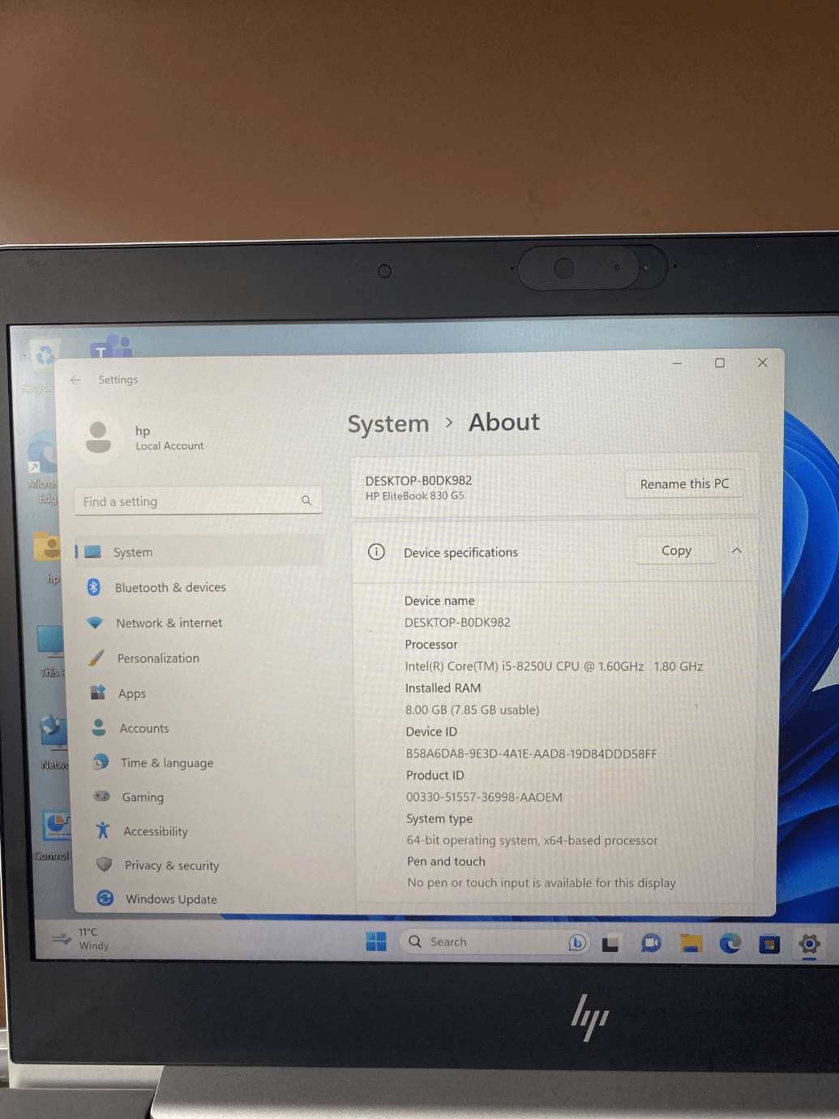Open the weather widget showing 11°C Windy
The width and height of the screenshot is (839, 1119).
(x=80, y=938)
